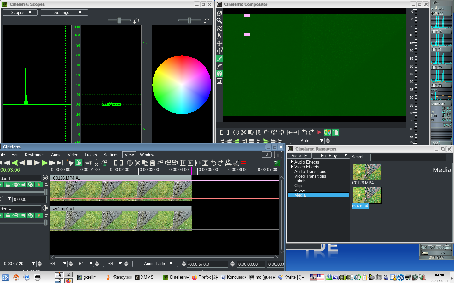
Task: Click the key icon for generating keyframes
Action: 89,163
